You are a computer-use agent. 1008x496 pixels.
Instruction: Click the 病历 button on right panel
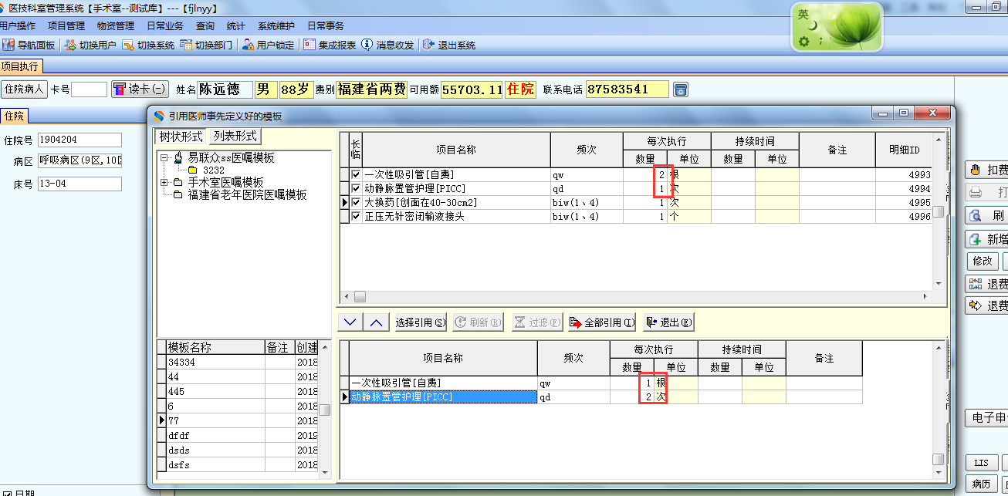point(981,484)
